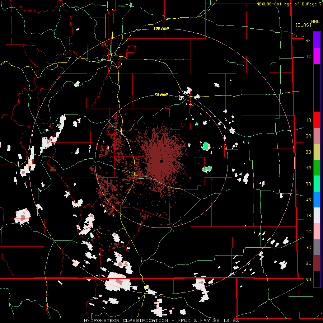Click the RF legend label
Viewport: 323px width, 323px height.
[x=308, y=40]
